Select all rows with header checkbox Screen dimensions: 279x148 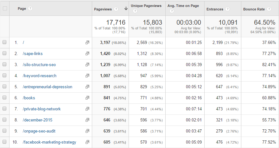pos(5,8)
